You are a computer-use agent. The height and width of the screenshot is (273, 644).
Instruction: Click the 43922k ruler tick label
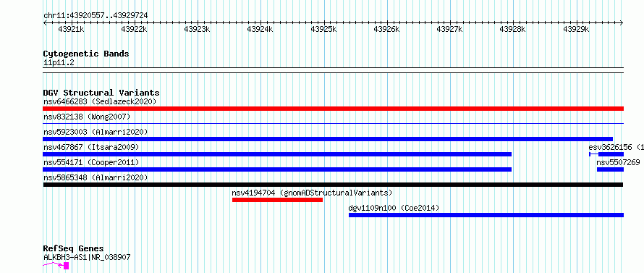[135, 30]
